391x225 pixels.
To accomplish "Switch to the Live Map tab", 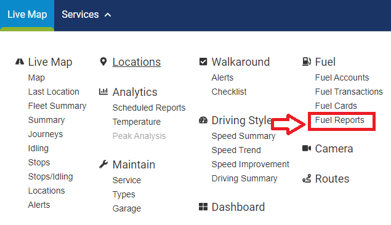I will coord(27,14).
